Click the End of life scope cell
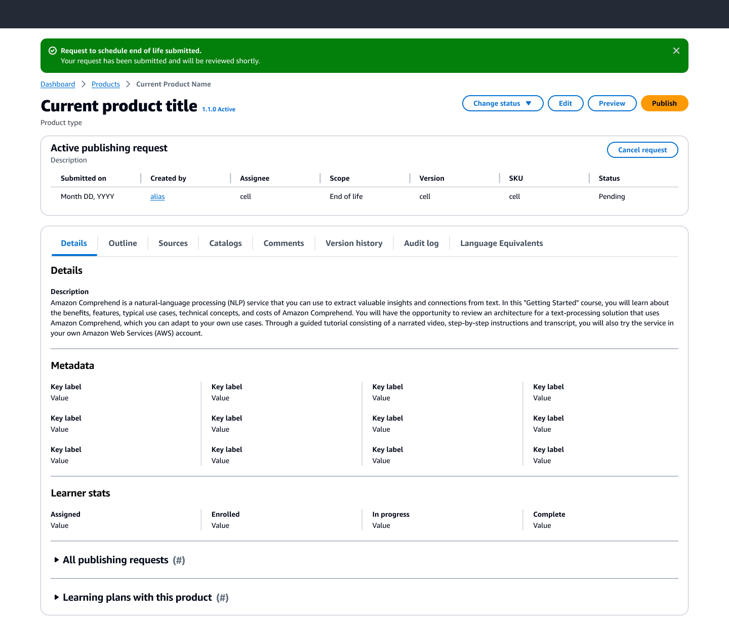 [x=346, y=196]
